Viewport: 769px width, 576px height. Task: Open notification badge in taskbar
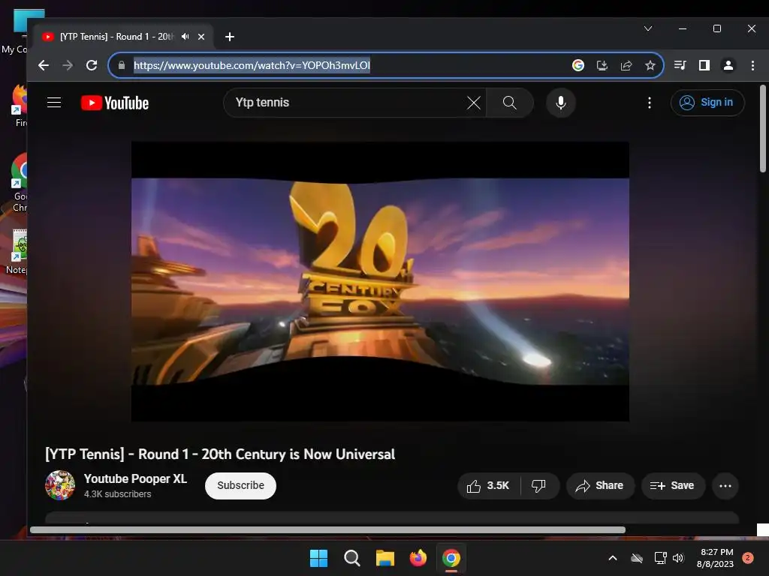point(748,558)
